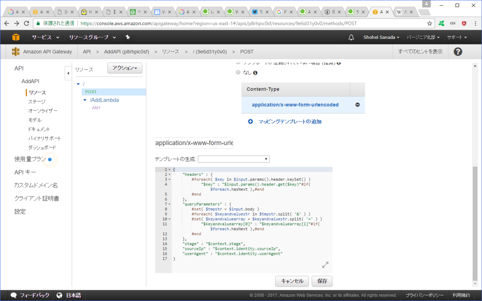
Task: Click the browser address bar URL
Action: (218, 24)
